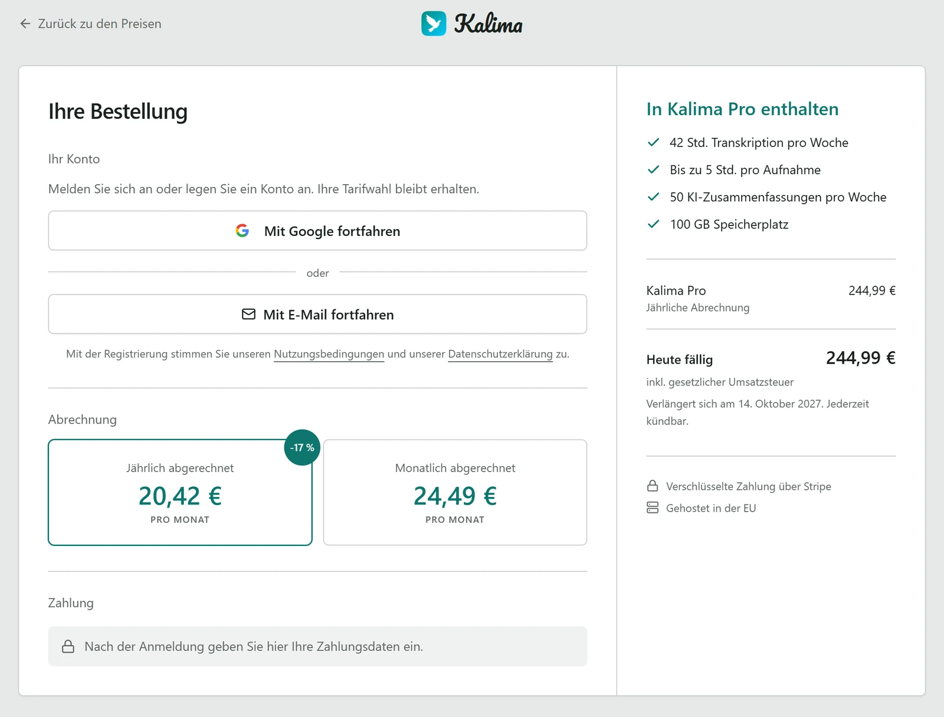Image resolution: width=944 pixels, height=717 pixels.
Task: Click the In Kalima Pro enthalten heading
Action: [742, 109]
